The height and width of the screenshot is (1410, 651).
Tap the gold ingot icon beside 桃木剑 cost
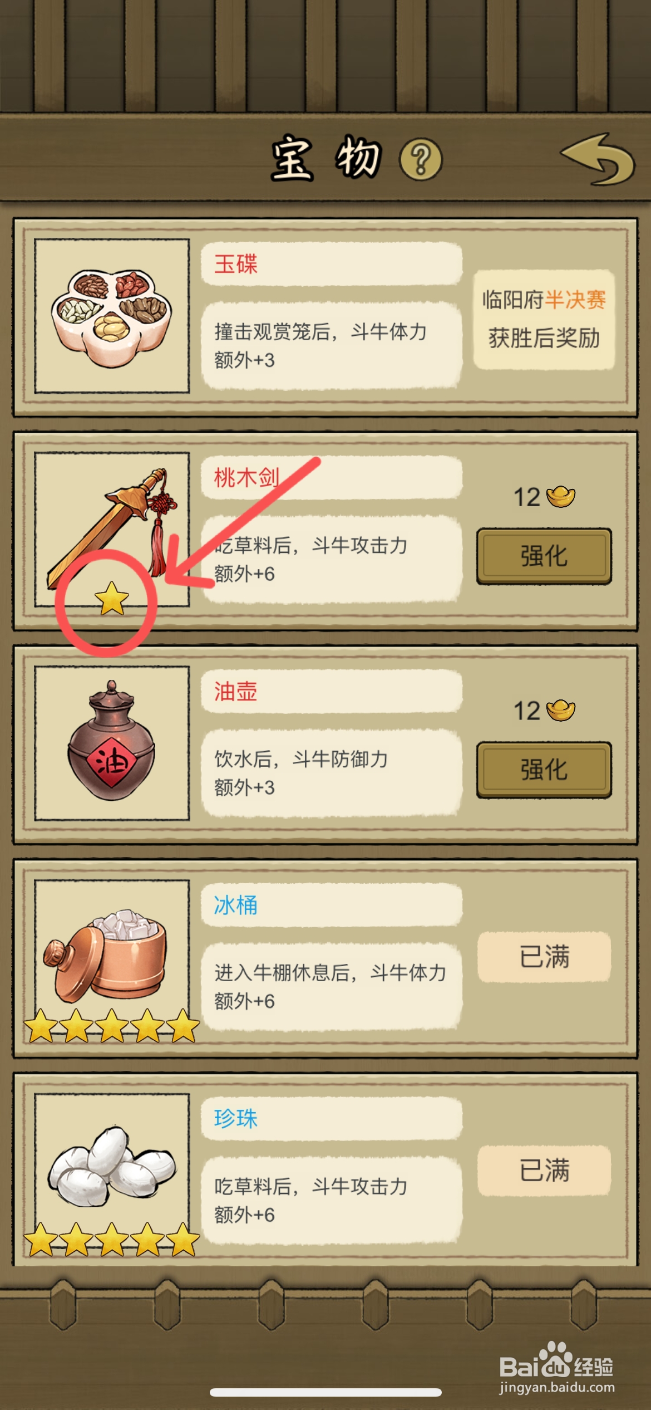pyautogui.click(x=561, y=496)
